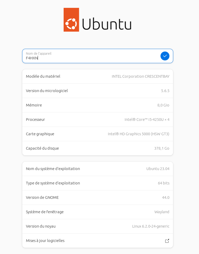Select the Version de GNOME row
The height and width of the screenshot is (254, 199).
pos(98,197)
